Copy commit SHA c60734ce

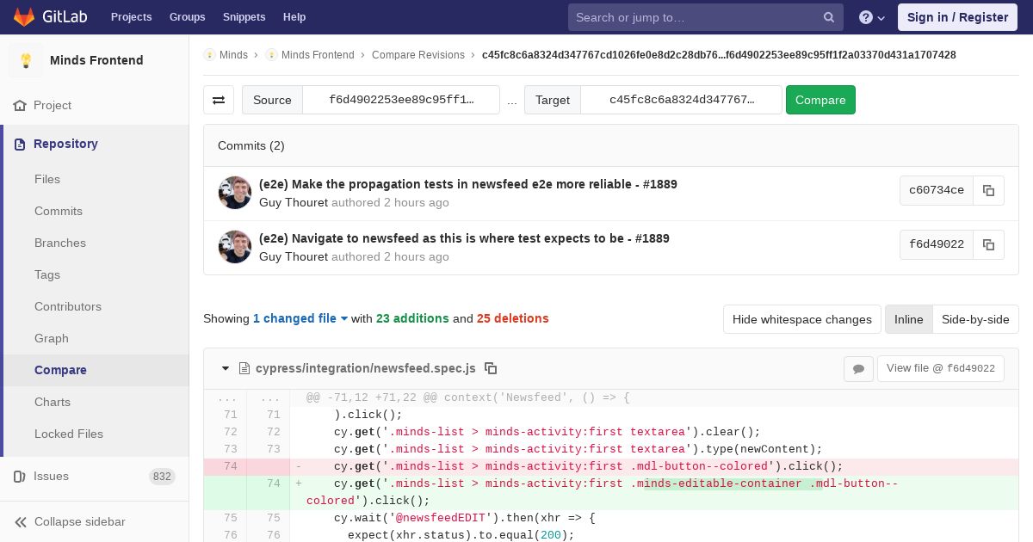click(x=988, y=190)
